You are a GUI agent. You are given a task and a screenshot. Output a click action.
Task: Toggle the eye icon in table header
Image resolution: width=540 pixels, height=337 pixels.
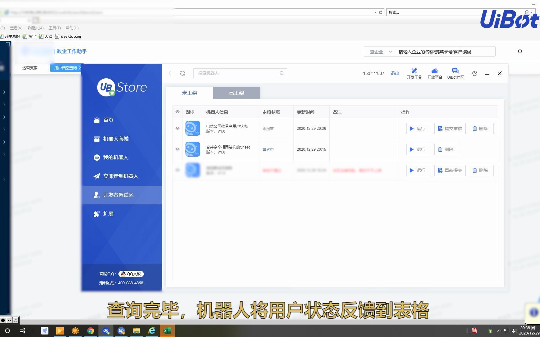(177, 112)
